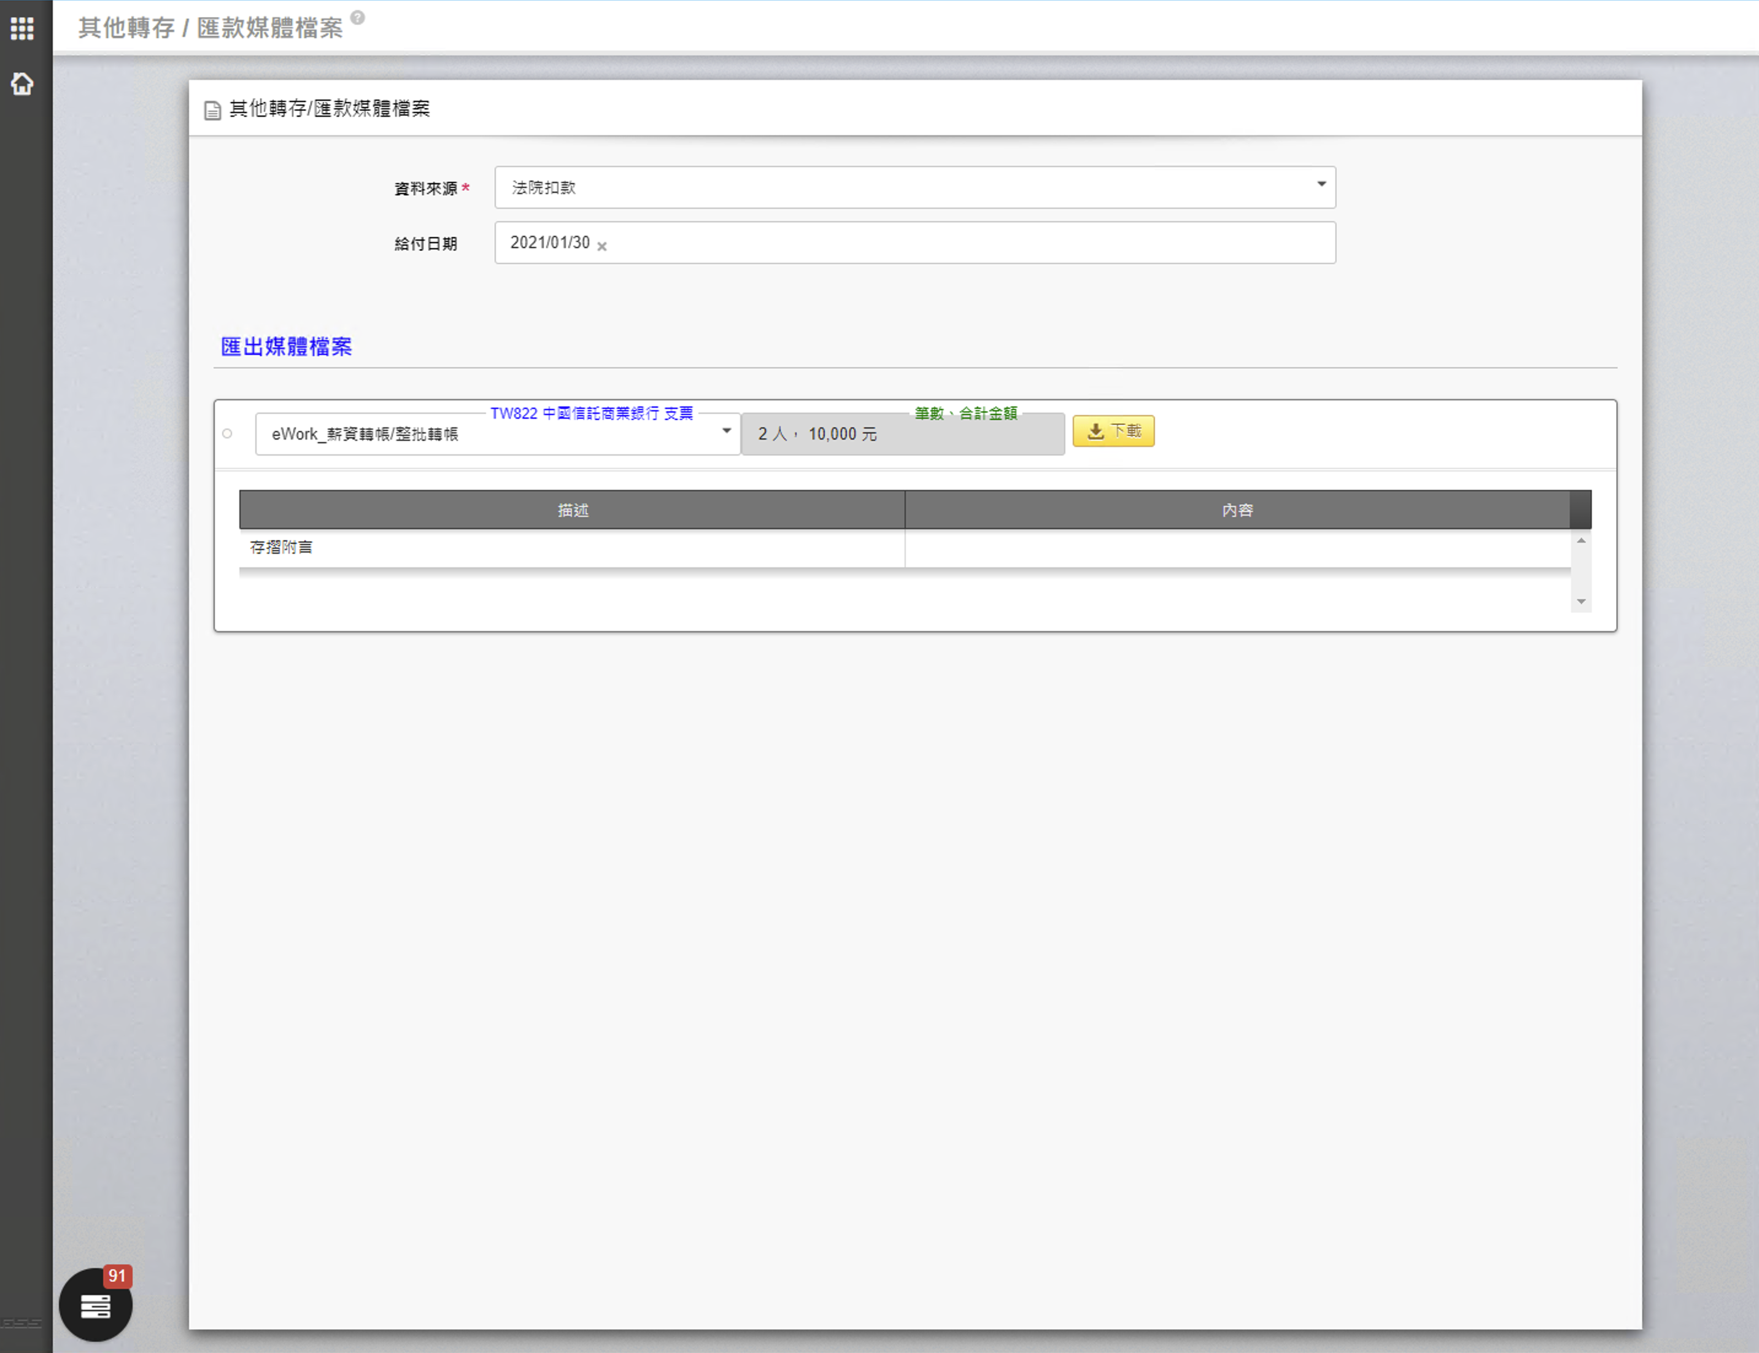The width and height of the screenshot is (1759, 1353).
Task: Expand the eWork_薪資轉帳/整批轉帳 format dropdown
Action: pos(497,434)
